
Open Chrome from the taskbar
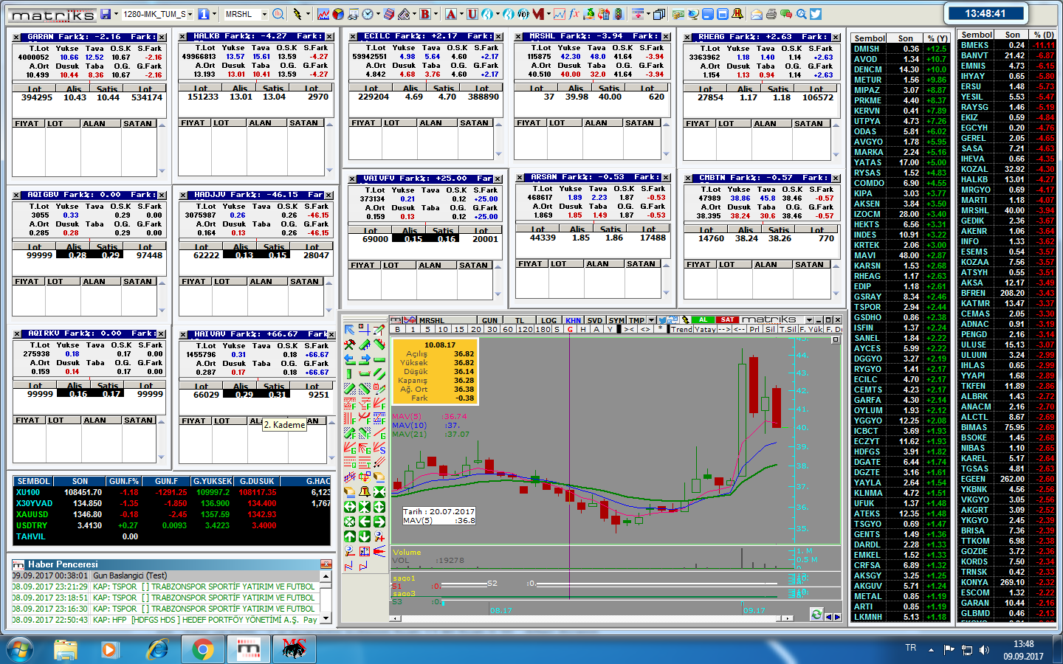[202, 649]
